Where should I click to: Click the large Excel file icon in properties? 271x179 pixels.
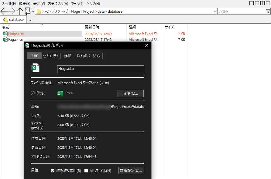point(35,68)
